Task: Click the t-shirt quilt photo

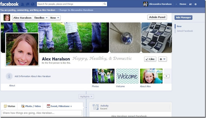Action: 157,38
